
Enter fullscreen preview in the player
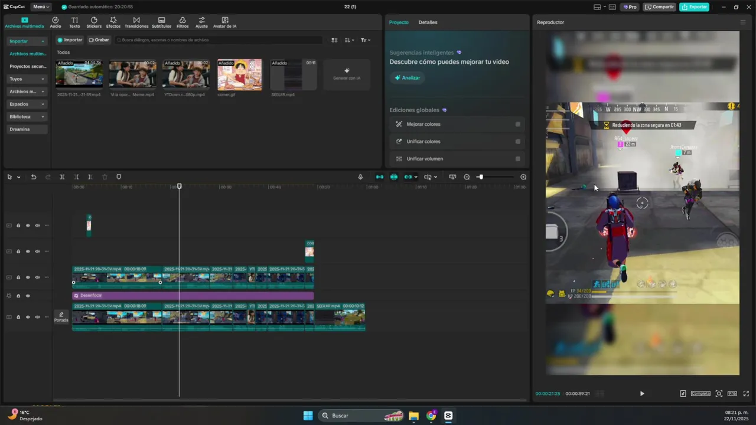pos(746,394)
